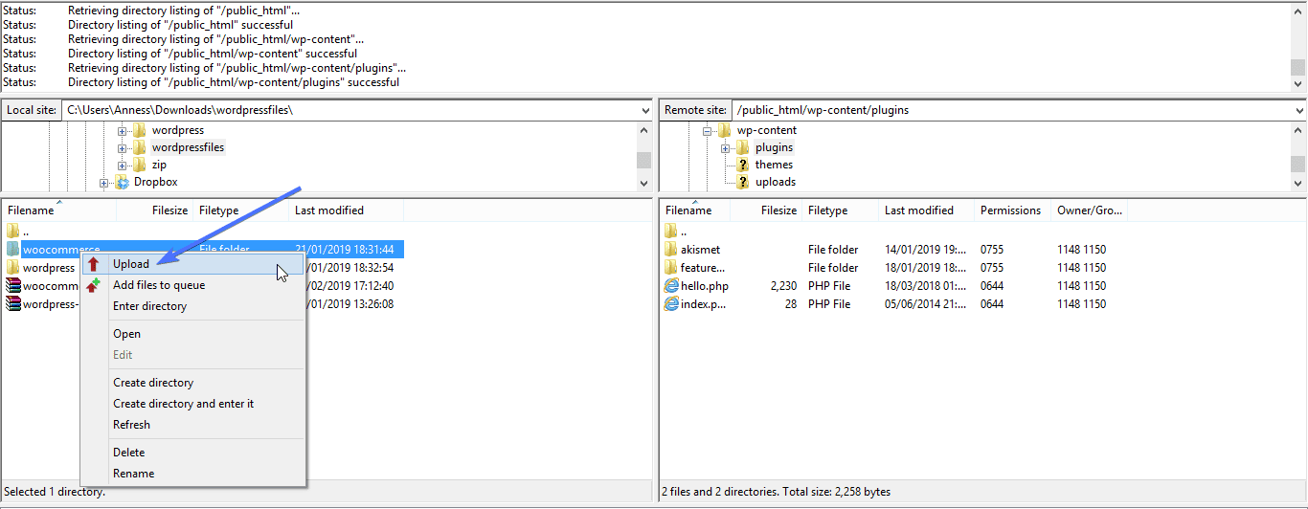Click the wordpress folder icon in local tree
1308x509 pixels.
pos(140,130)
